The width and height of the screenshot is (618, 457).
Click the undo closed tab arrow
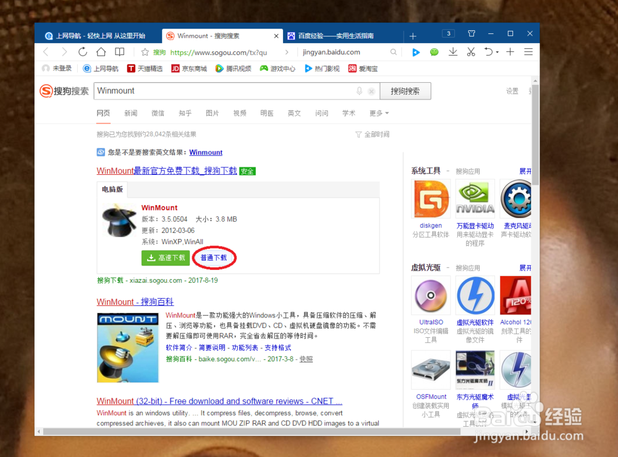pos(488,52)
